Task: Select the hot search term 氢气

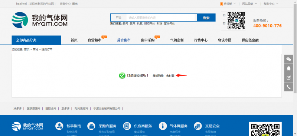Action: point(133,24)
